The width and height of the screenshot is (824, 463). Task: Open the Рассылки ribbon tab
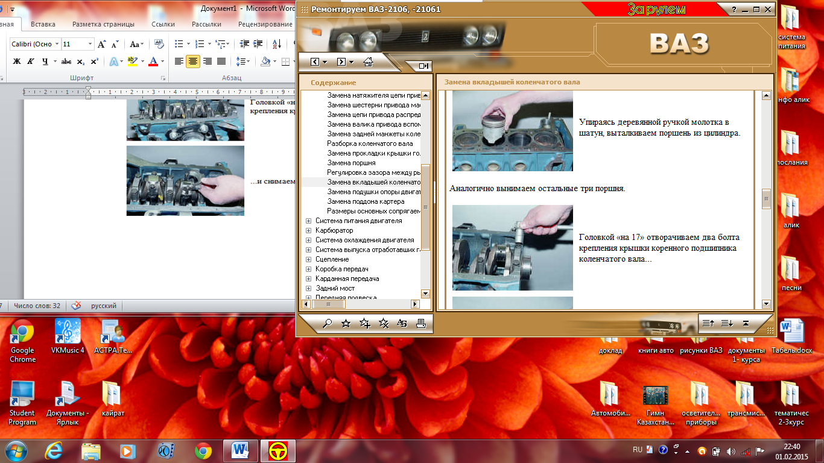coord(206,25)
